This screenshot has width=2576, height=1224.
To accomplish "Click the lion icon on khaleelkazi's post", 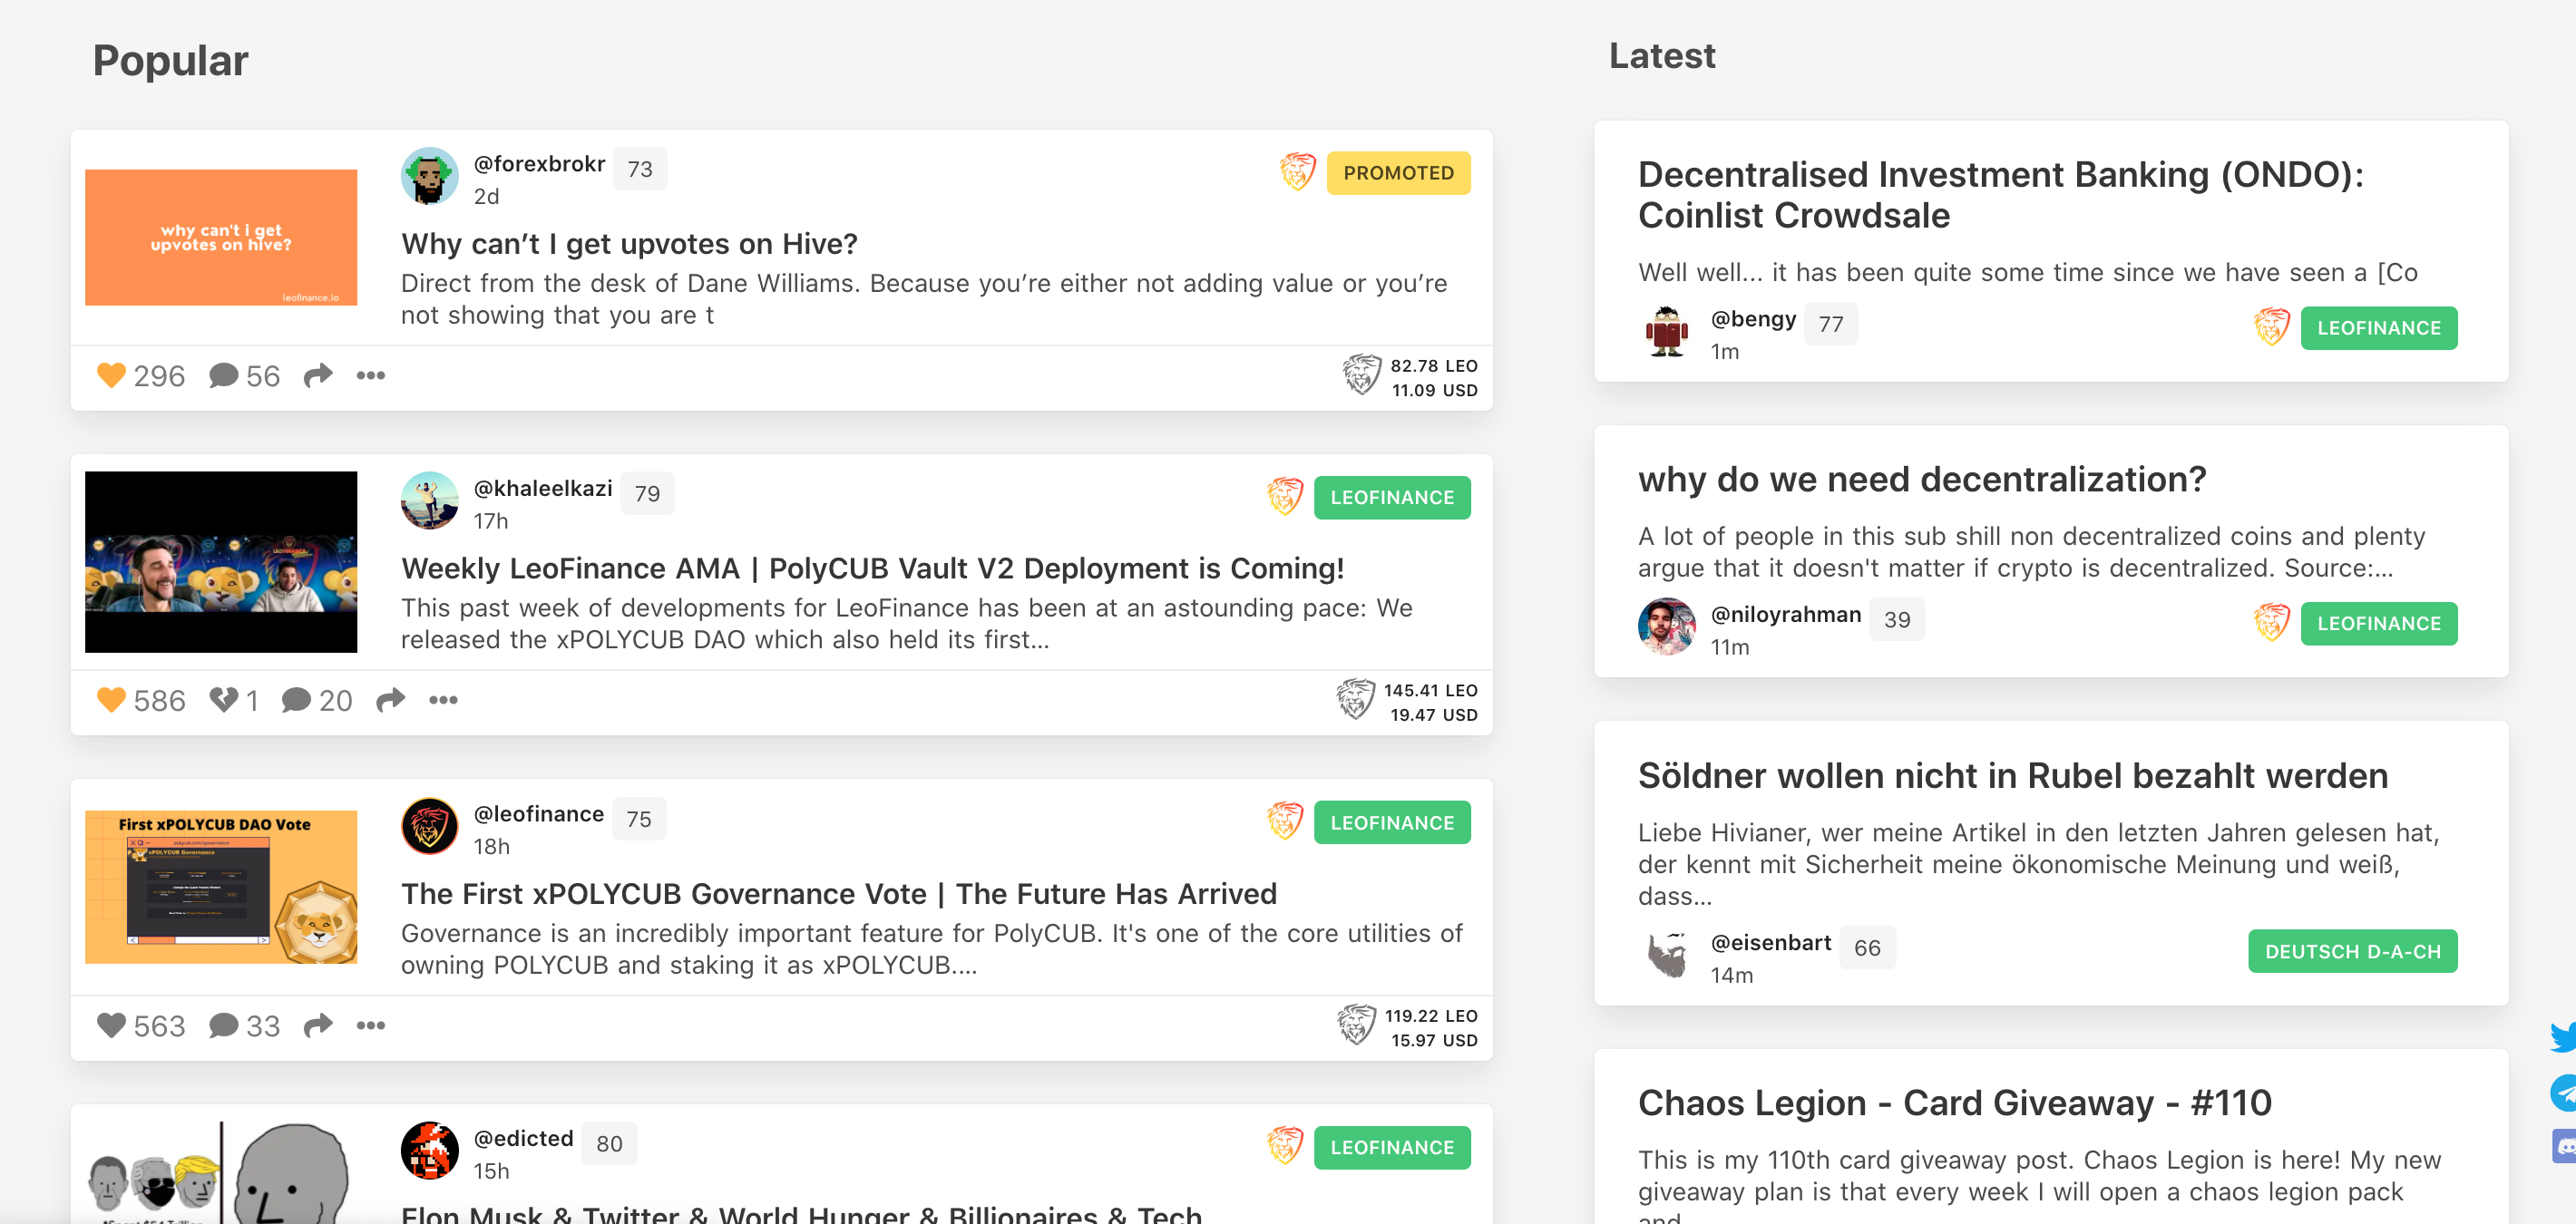I will 1285,497.
